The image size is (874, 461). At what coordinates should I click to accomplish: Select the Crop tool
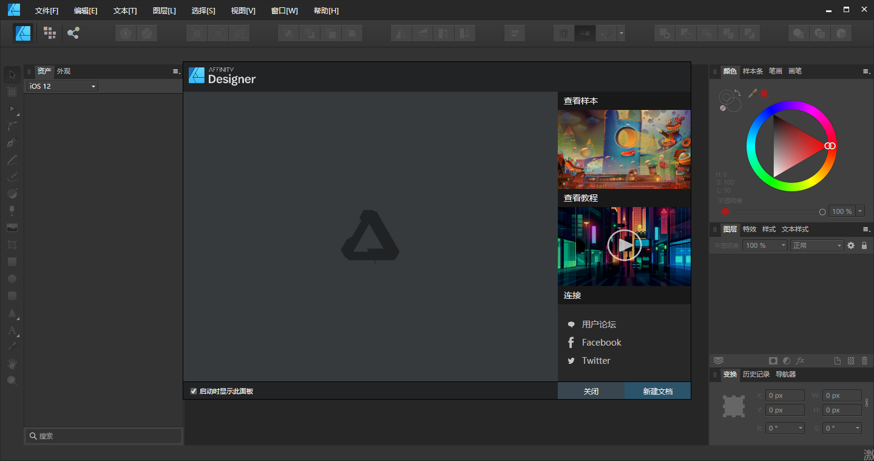tap(12, 245)
